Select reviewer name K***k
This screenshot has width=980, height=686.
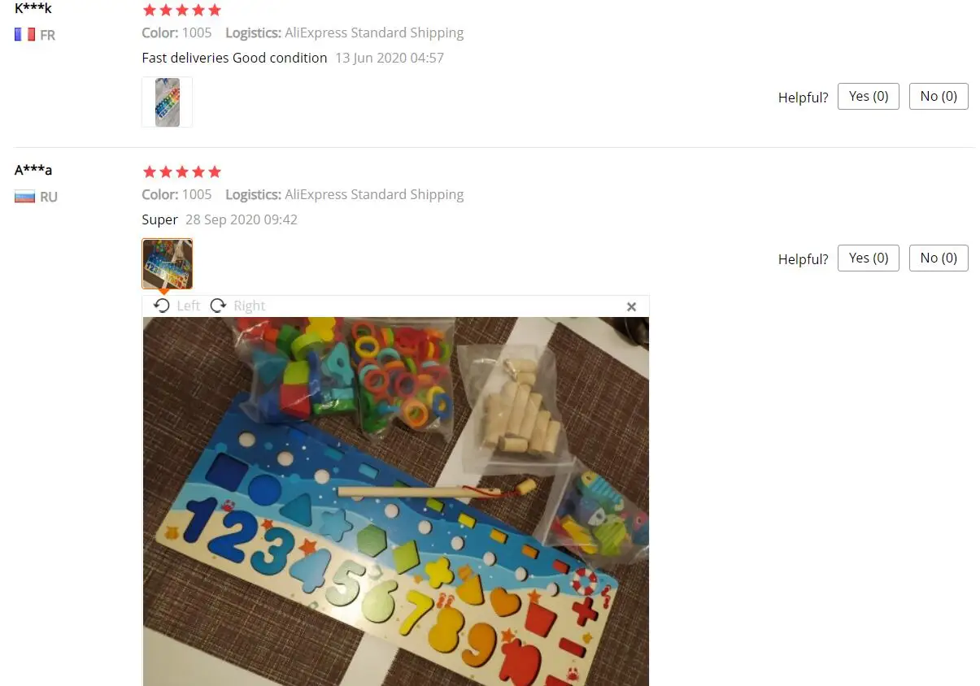33,8
